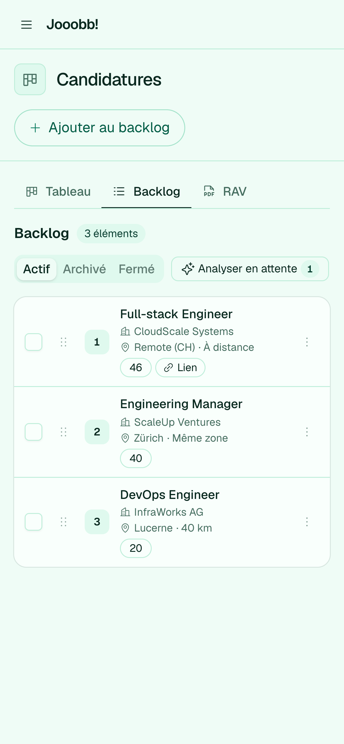The image size is (344, 744).
Task: Select the Actif filter
Action: pyautogui.click(x=36, y=269)
